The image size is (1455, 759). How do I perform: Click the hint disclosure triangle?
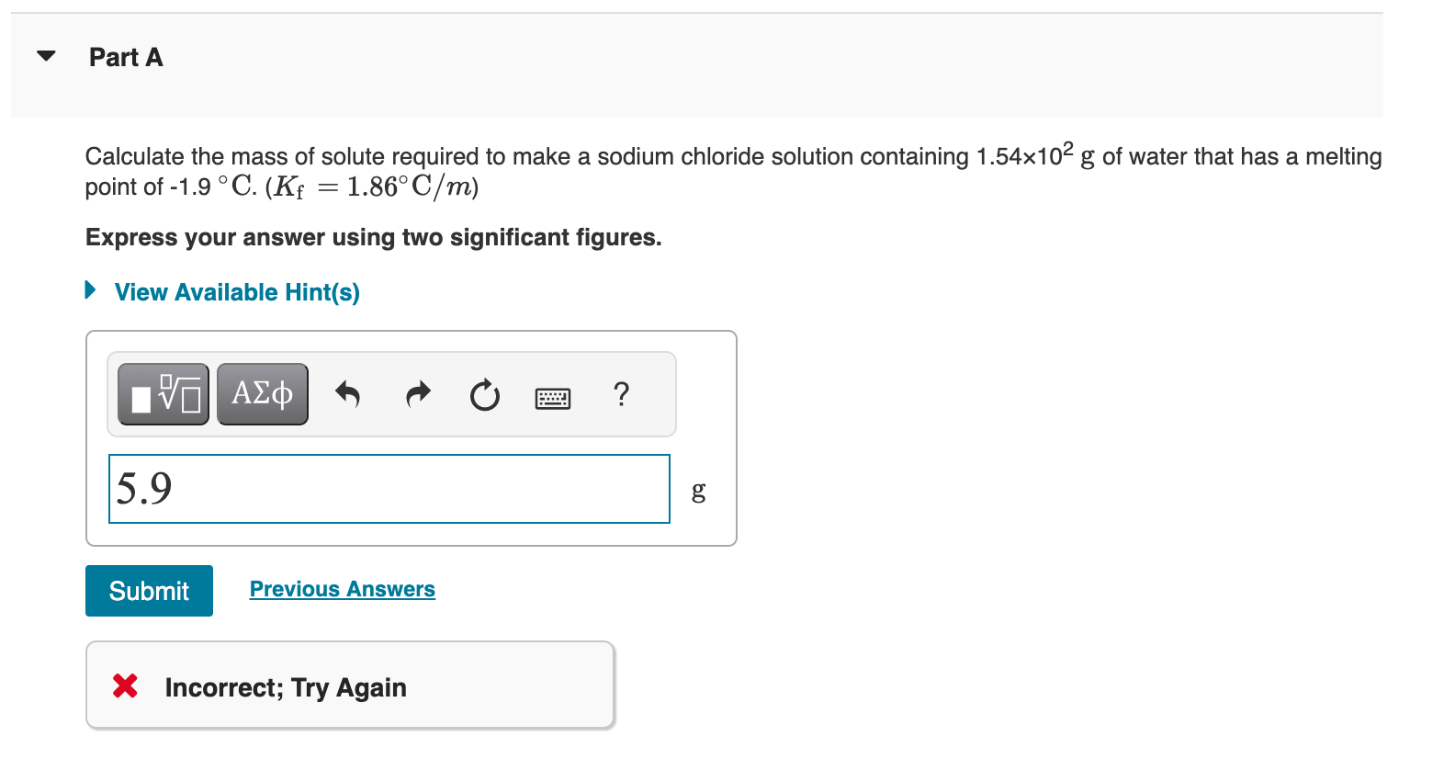[89, 289]
